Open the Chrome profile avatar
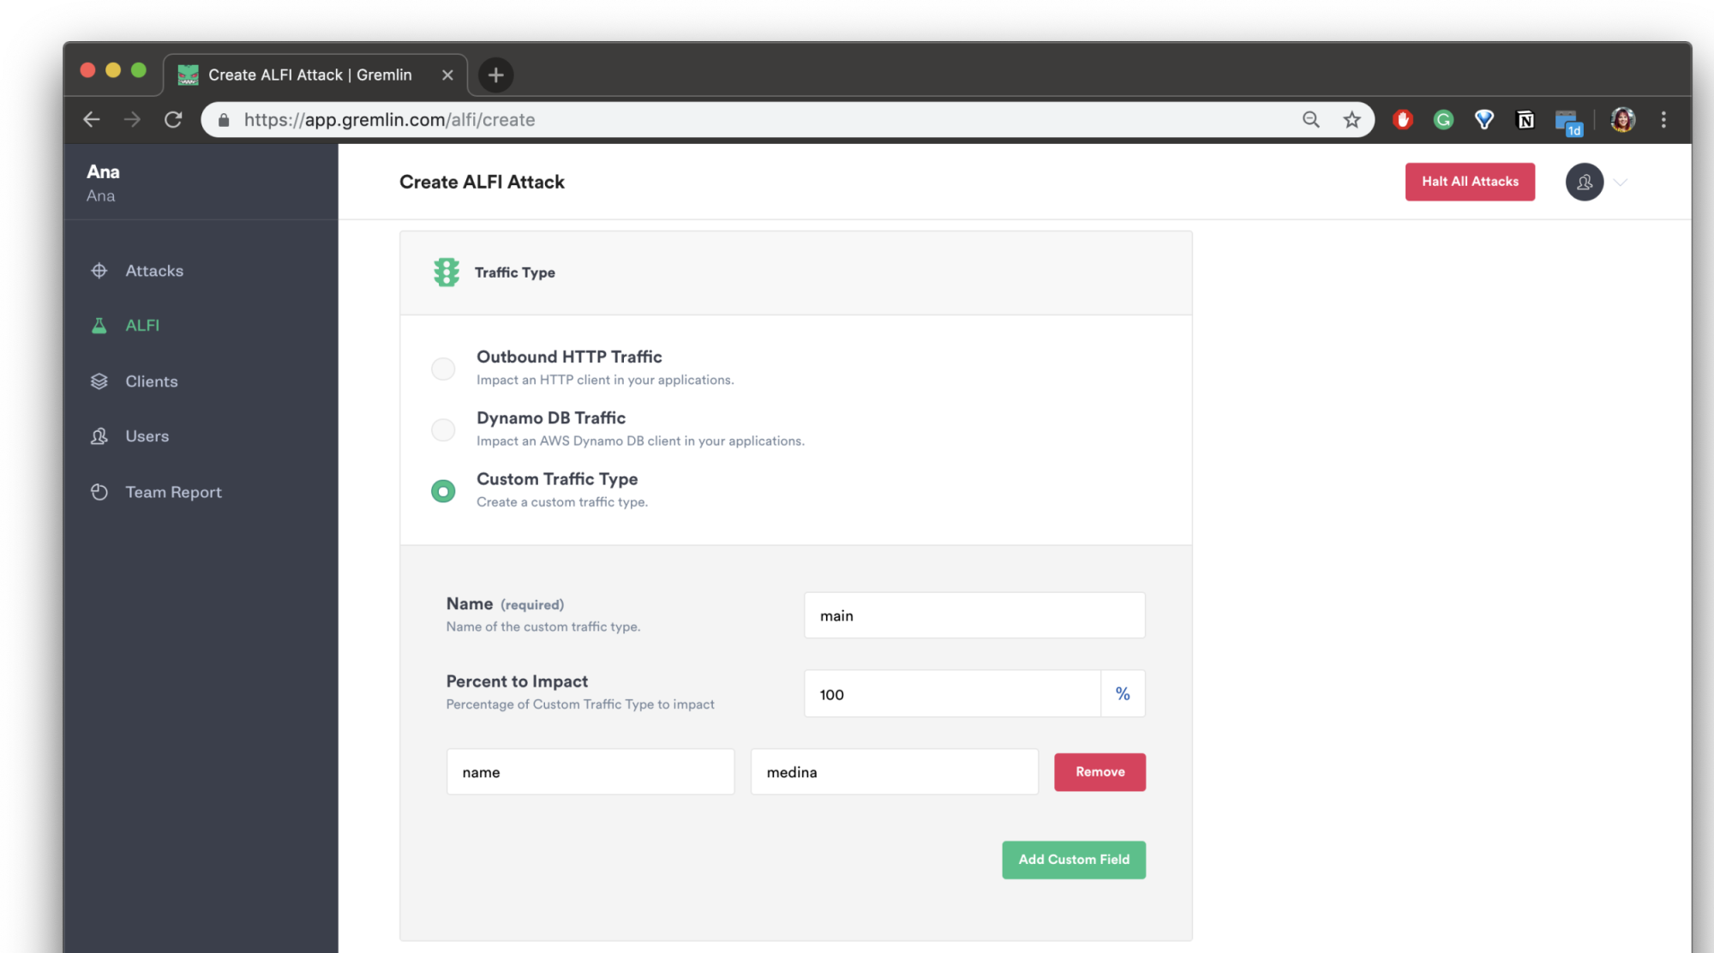The height and width of the screenshot is (953, 1714). [1623, 120]
